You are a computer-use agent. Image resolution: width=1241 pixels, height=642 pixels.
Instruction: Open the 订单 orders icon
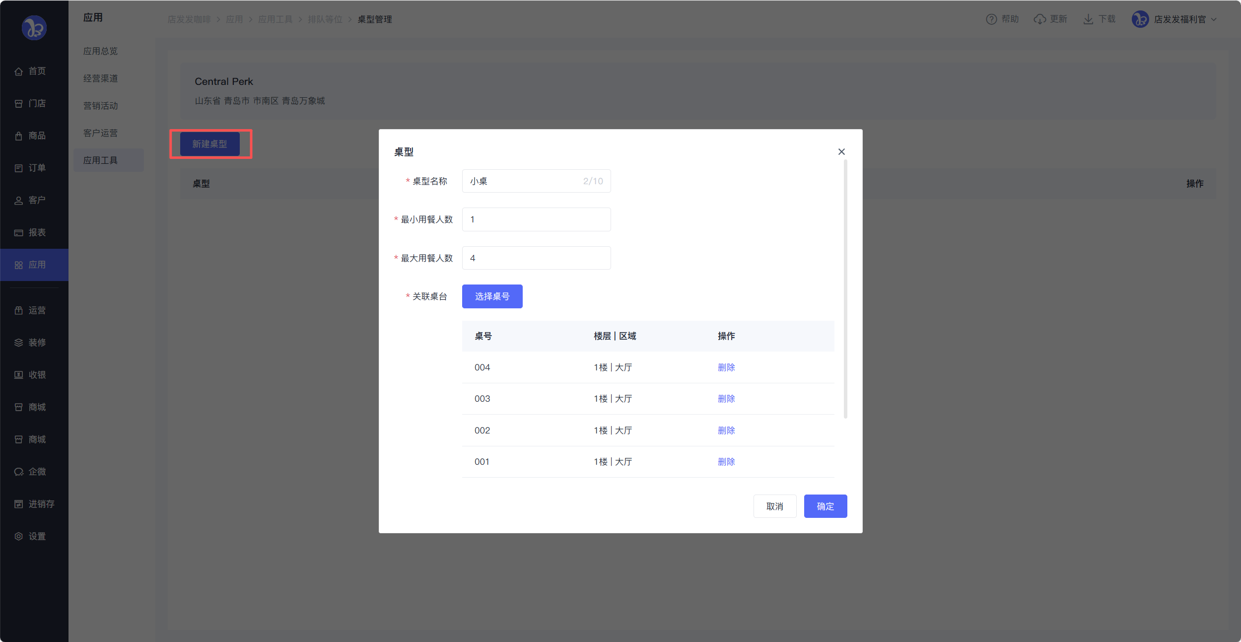(19, 168)
